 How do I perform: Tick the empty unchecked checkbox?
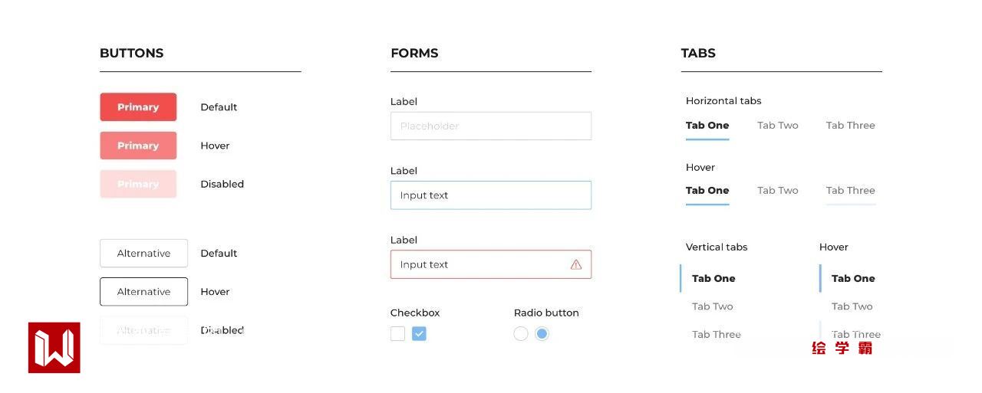[x=397, y=334]
